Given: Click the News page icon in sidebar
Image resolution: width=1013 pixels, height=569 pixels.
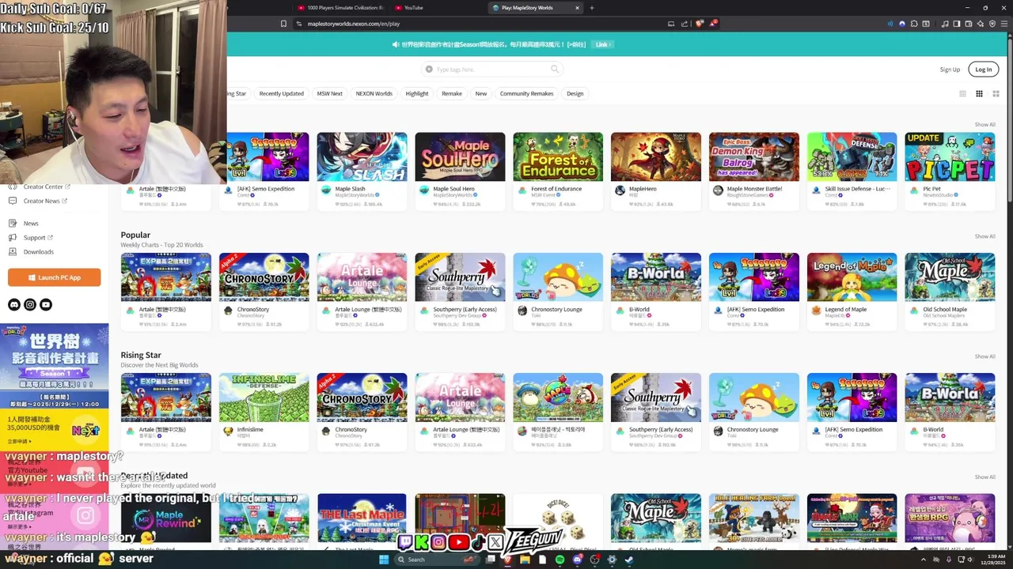Looking at the screenshot, I should pyautogui.click(x=13, y=223).
